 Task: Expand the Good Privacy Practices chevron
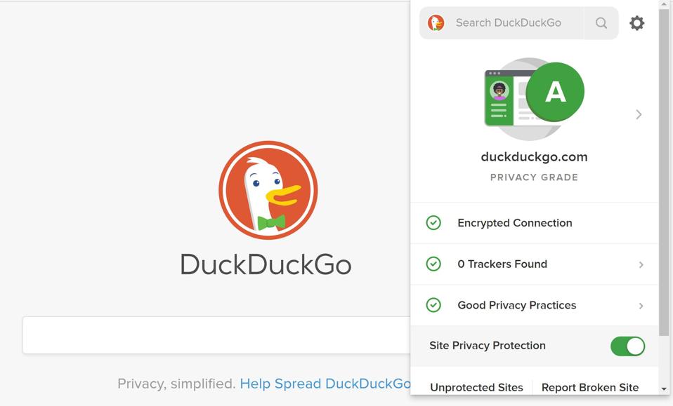[641, 306]
